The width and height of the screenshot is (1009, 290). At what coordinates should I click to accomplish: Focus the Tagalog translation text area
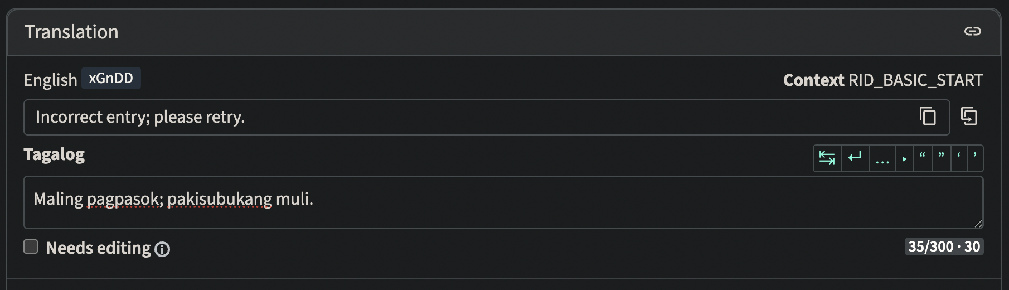(x=503, y=202)
